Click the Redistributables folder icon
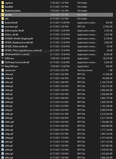Image resolution: width=116 pixels, height=159 pixels. 3,11
